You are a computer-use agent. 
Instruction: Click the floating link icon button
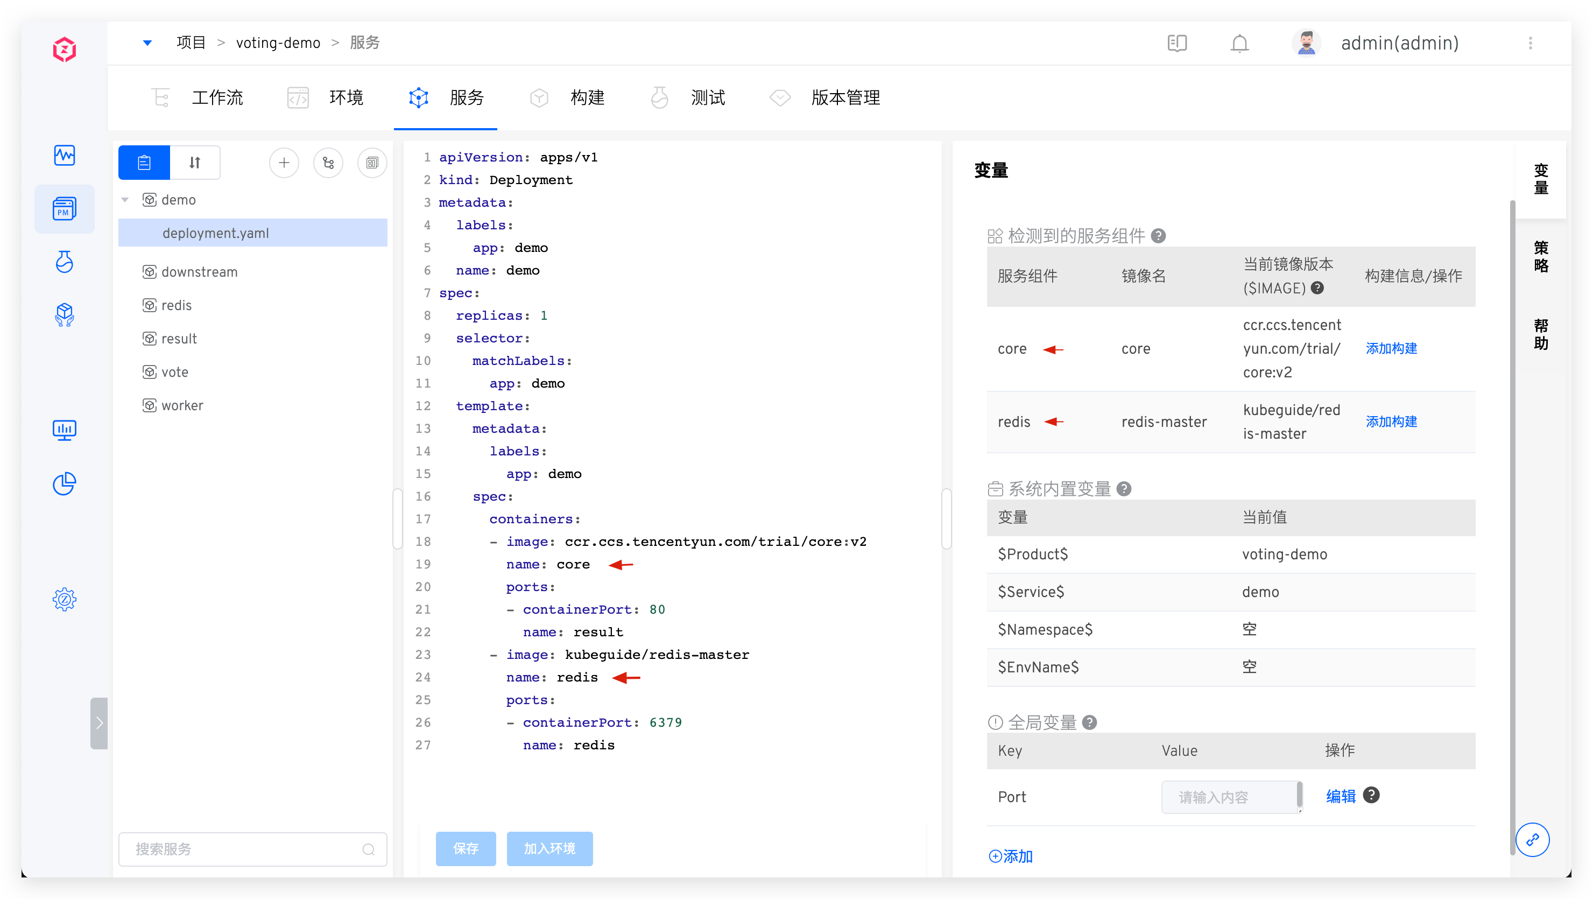1532,840
